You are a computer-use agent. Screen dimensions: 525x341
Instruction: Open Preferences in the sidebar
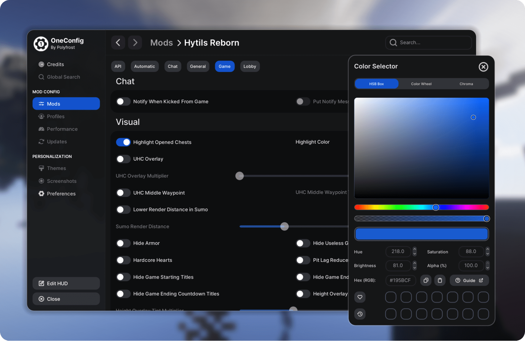pyautogui.click(x=61, y=194)
